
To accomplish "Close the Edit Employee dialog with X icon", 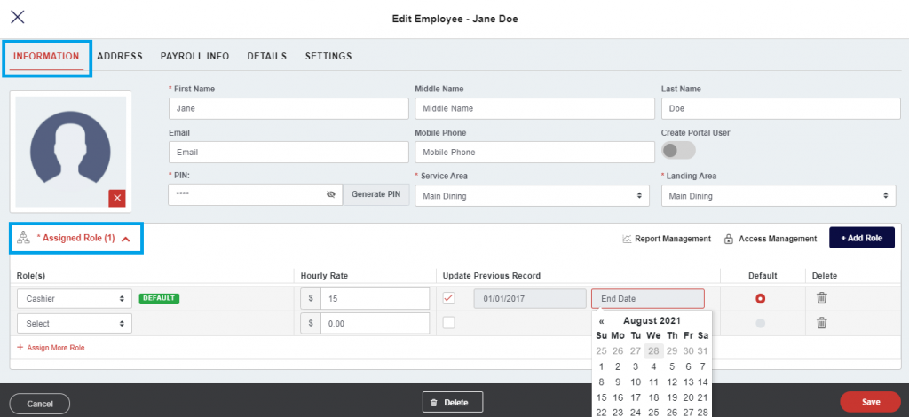I will coord(18,17).
